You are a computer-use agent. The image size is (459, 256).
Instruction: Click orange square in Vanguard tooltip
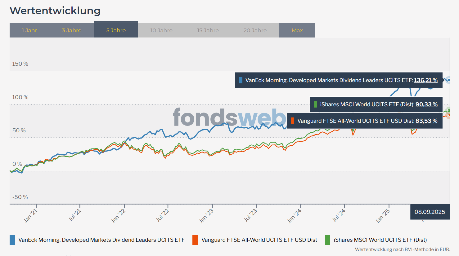[x=293, y=121]
